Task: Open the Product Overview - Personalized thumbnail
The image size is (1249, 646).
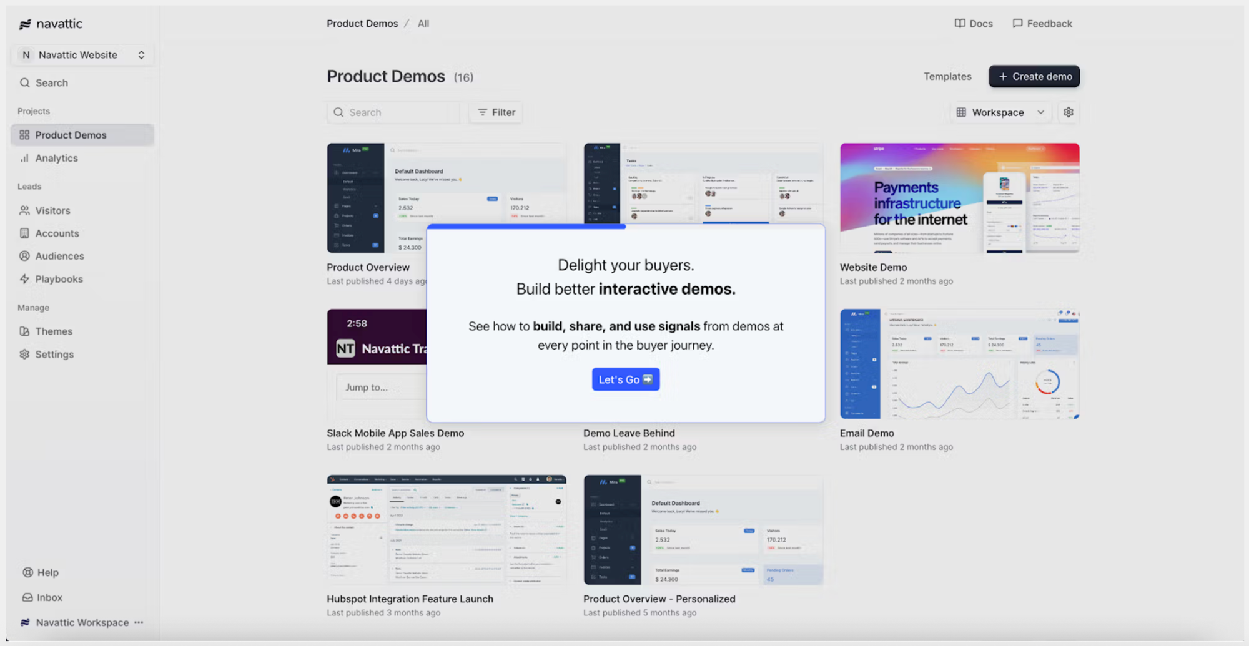Action: coord(703,530)
